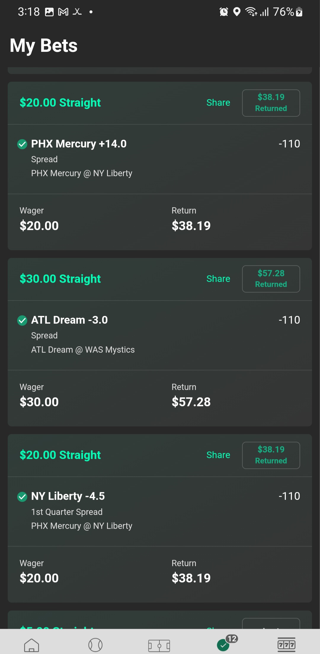Image resolution: width=320 pixels, height=654 pixels.
Task: Share the $30.00 ATL Dream bet
Action: point(218,279)
